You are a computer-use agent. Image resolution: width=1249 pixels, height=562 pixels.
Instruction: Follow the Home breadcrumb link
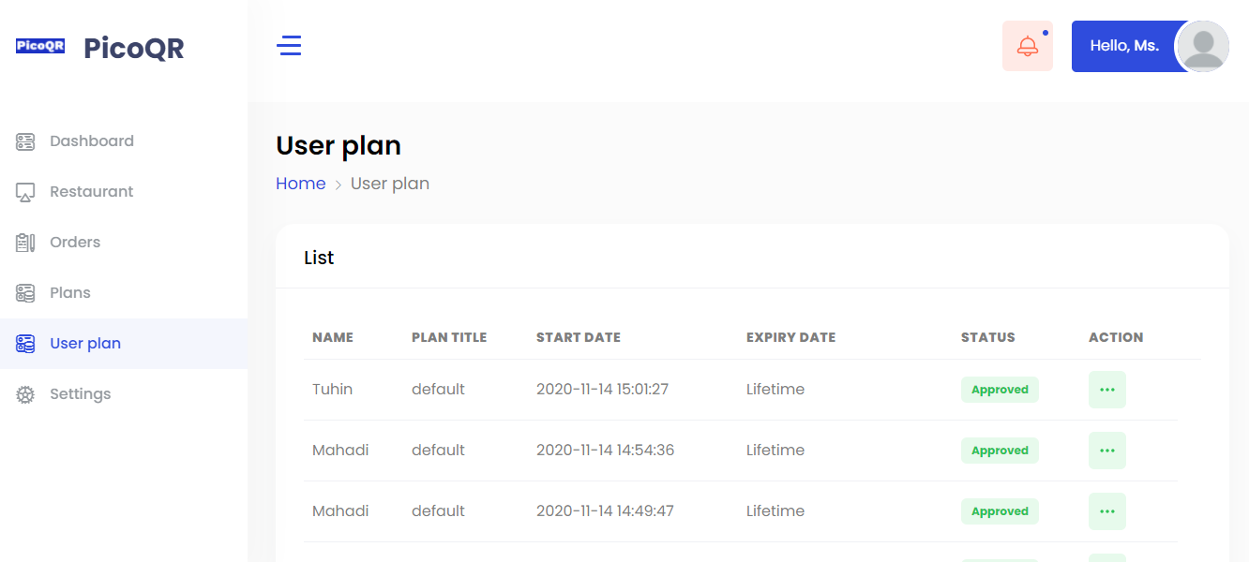click(x=300, y=184)
